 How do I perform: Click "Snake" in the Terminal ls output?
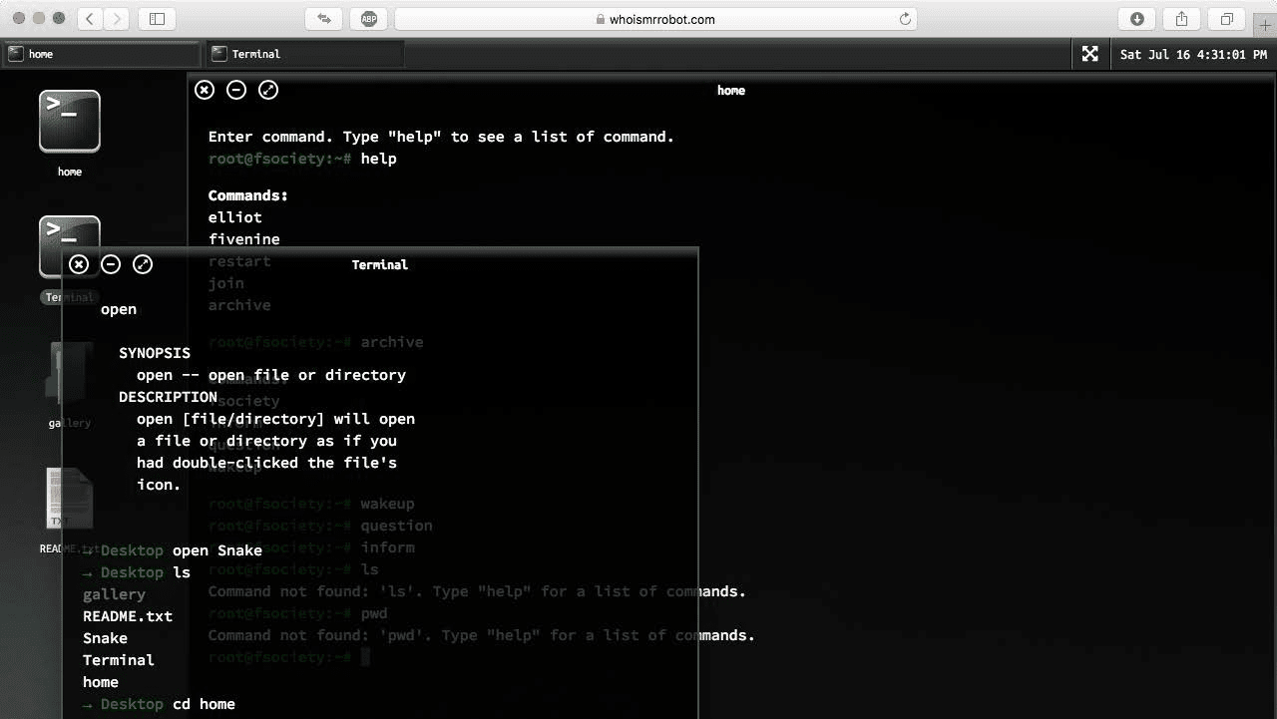point(105,638)
